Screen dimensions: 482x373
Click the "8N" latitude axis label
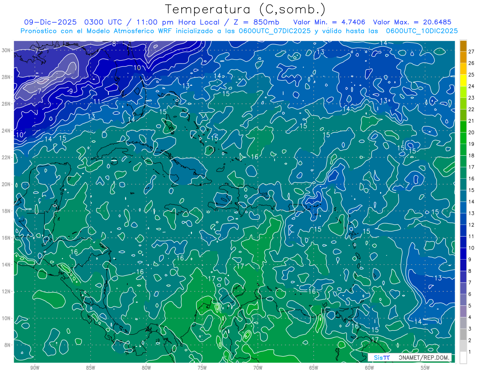coord(8,345)
